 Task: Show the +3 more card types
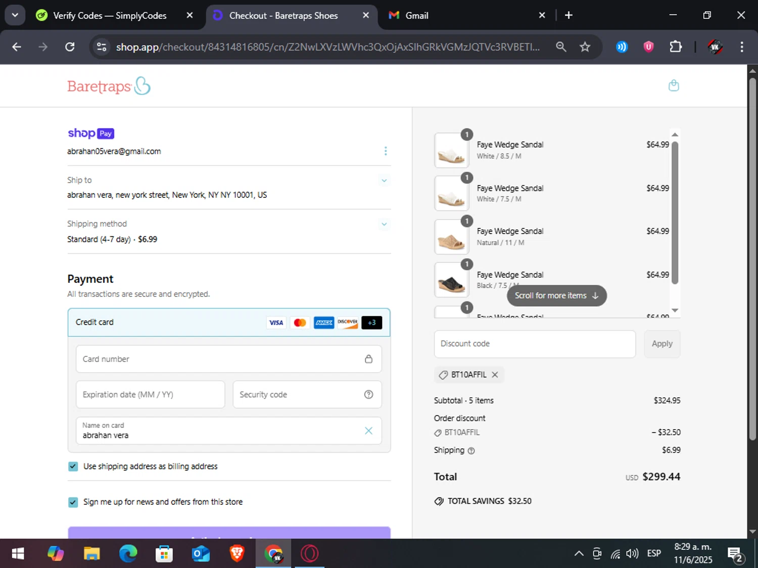point(372,323)
